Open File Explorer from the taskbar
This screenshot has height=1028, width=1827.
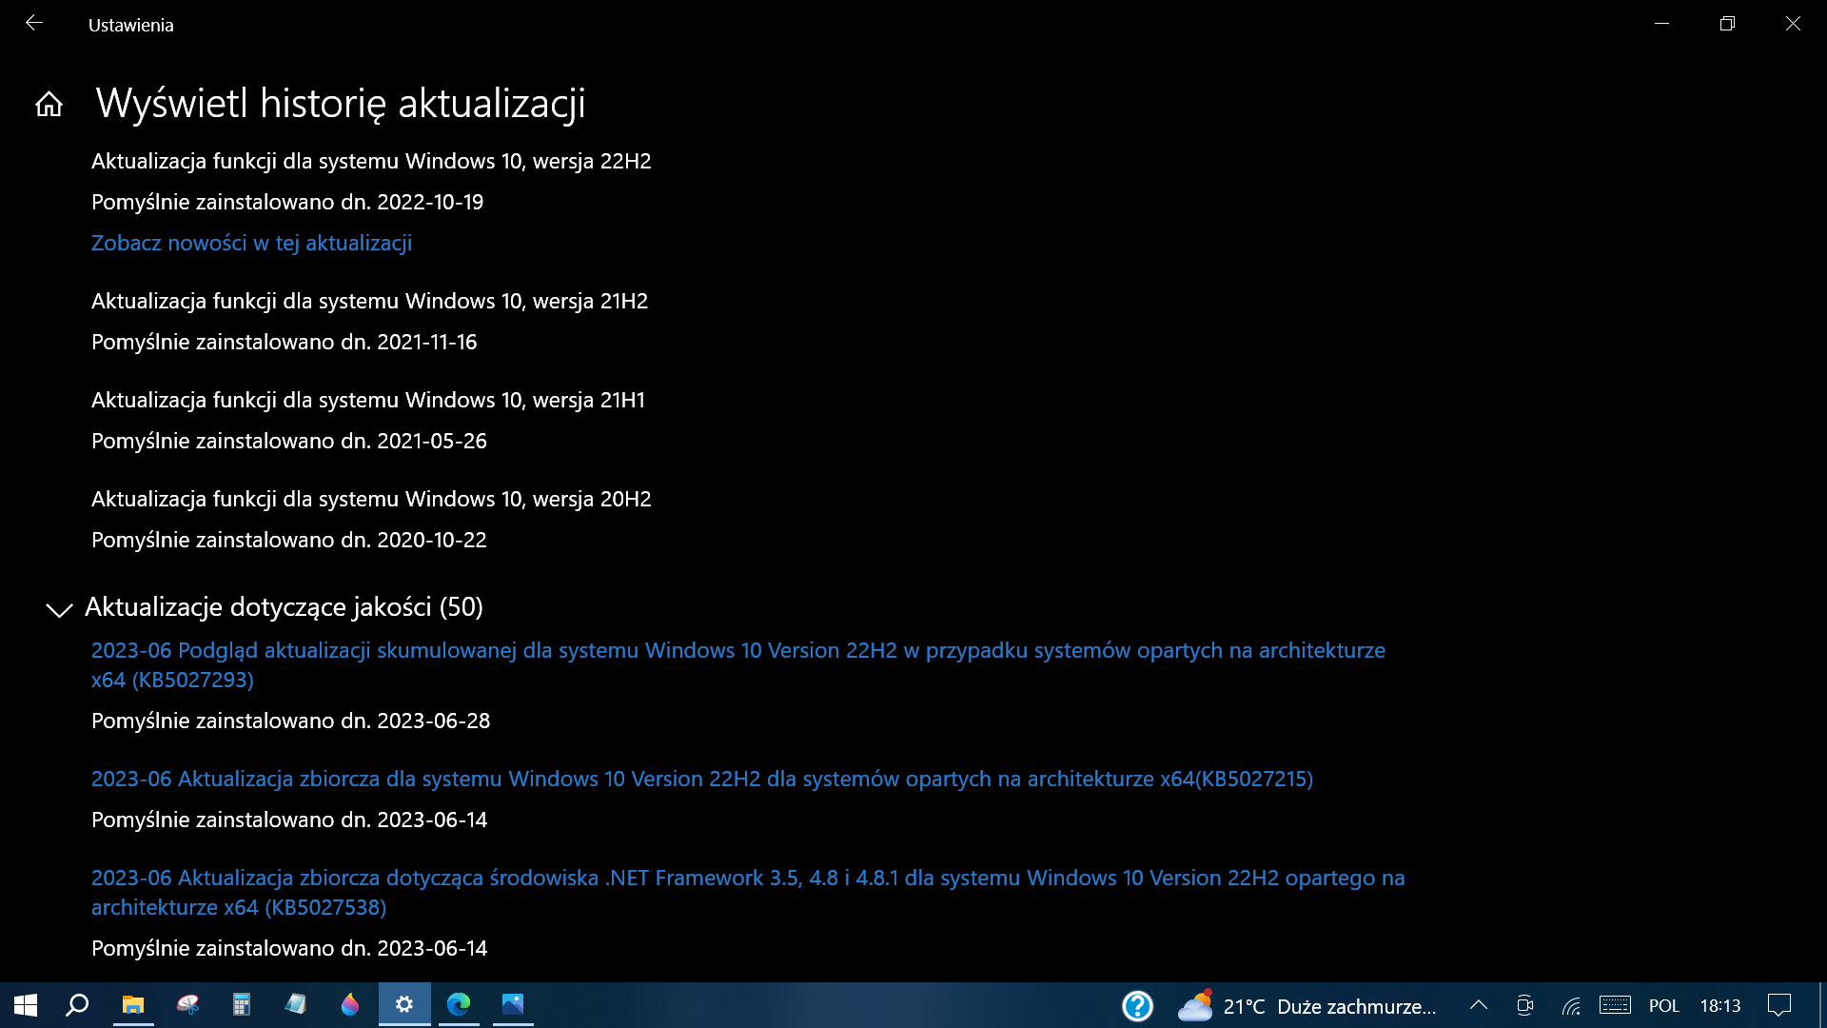pyautogui.click(x=133, y=1006)
